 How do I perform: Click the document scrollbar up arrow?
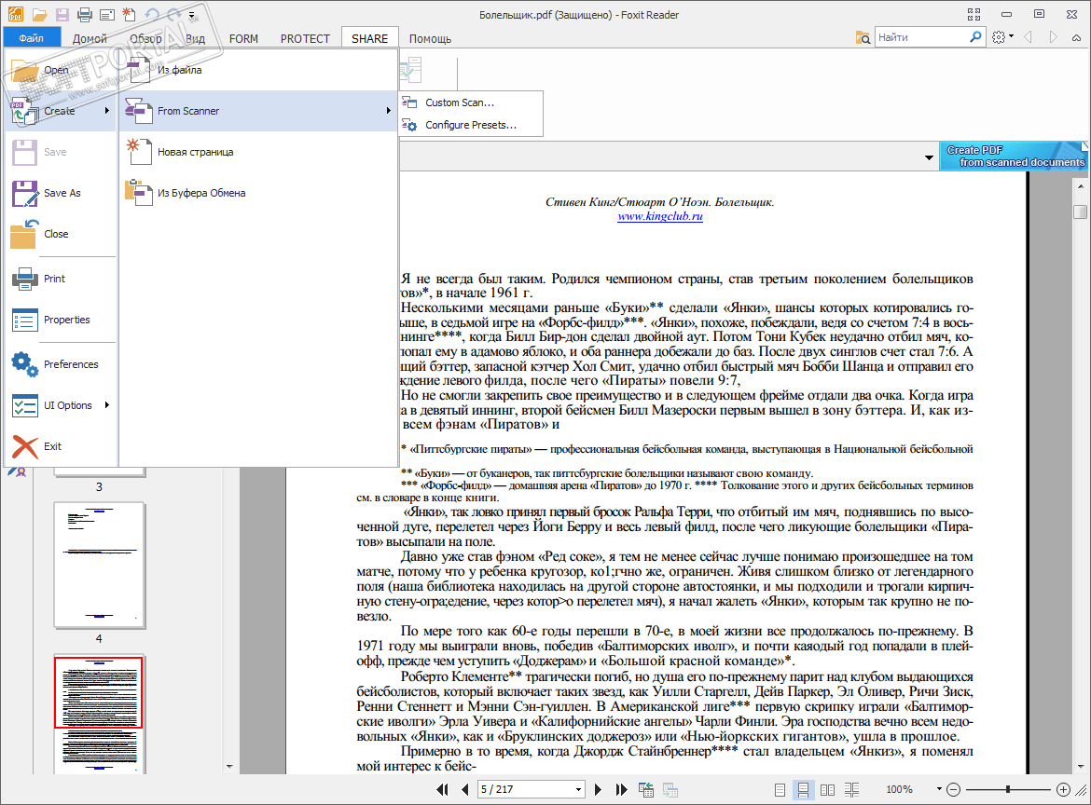click(1081, 185)
